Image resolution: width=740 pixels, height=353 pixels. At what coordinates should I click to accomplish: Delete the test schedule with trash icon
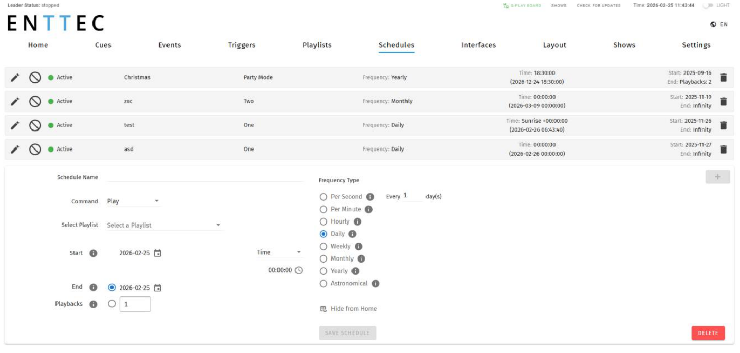click(724, 125)
